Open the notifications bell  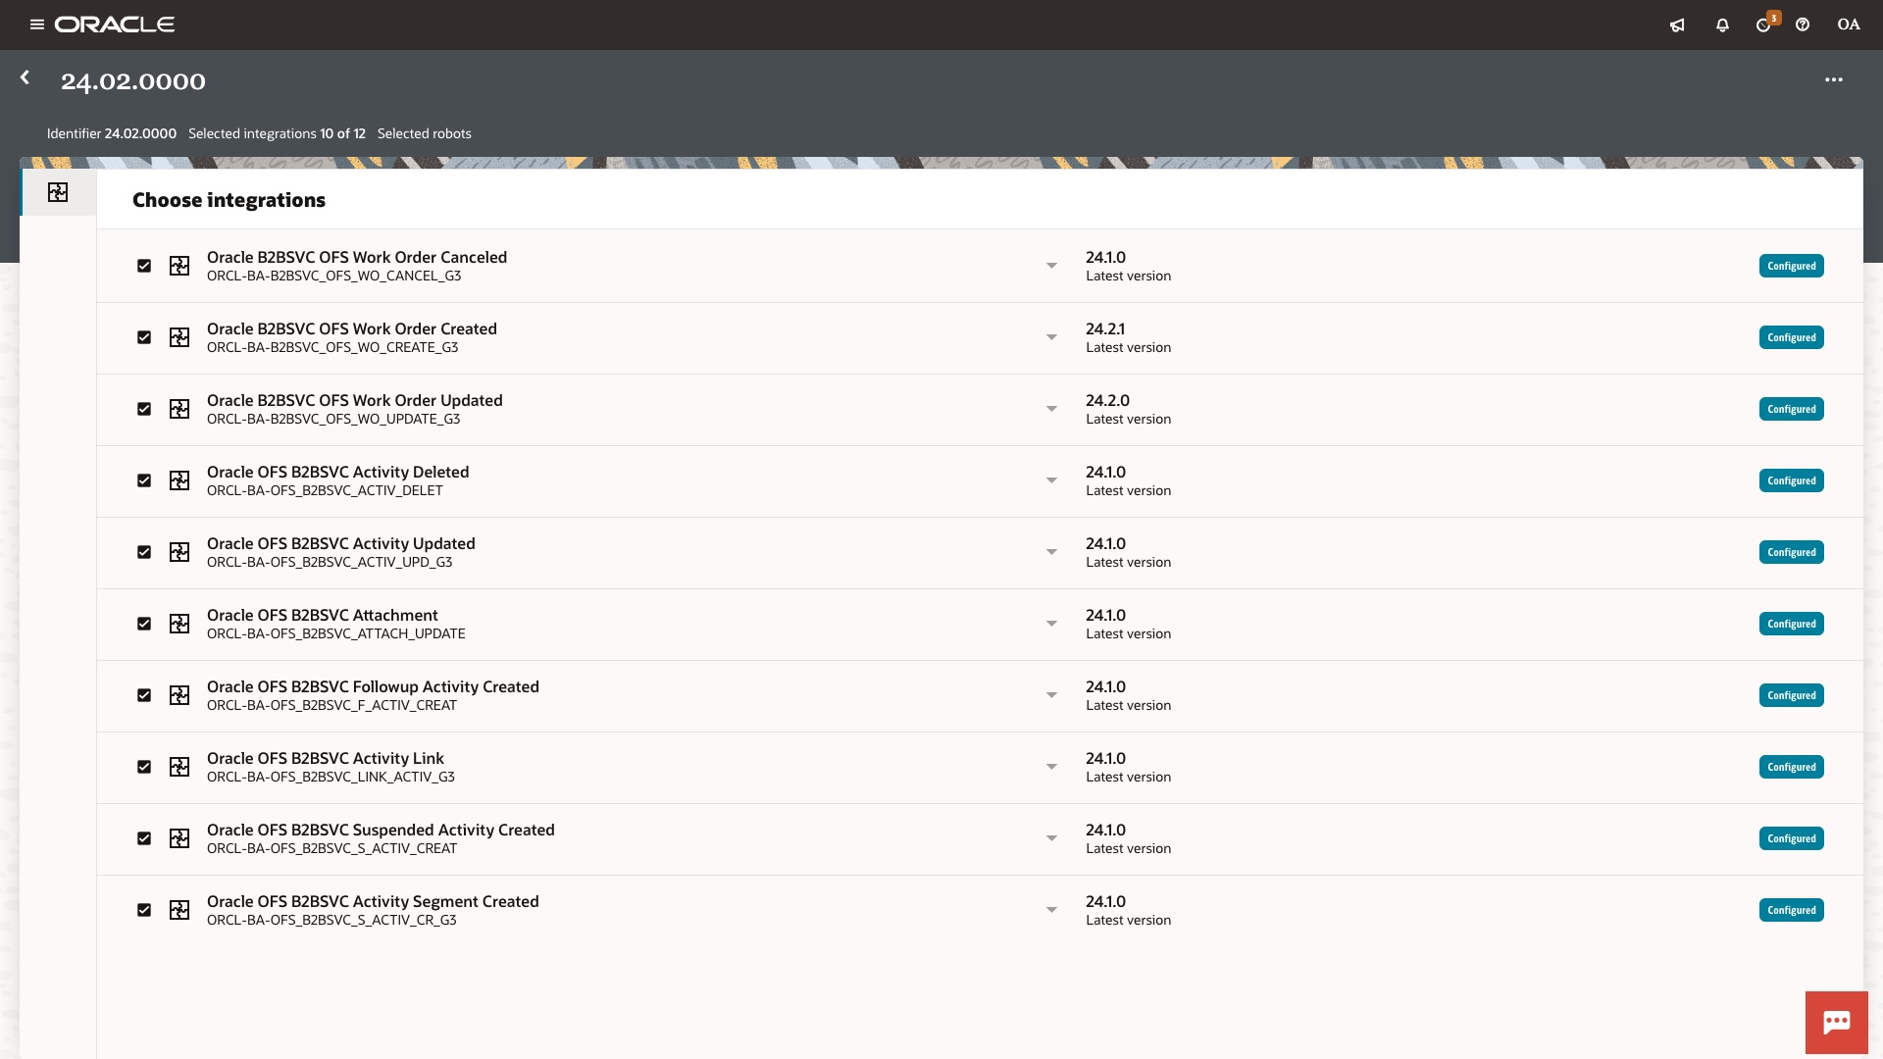tap(1722, 25)
